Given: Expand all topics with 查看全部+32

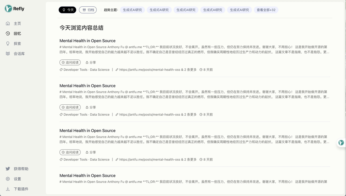Looking at the screenshot, I should (266, 10).
